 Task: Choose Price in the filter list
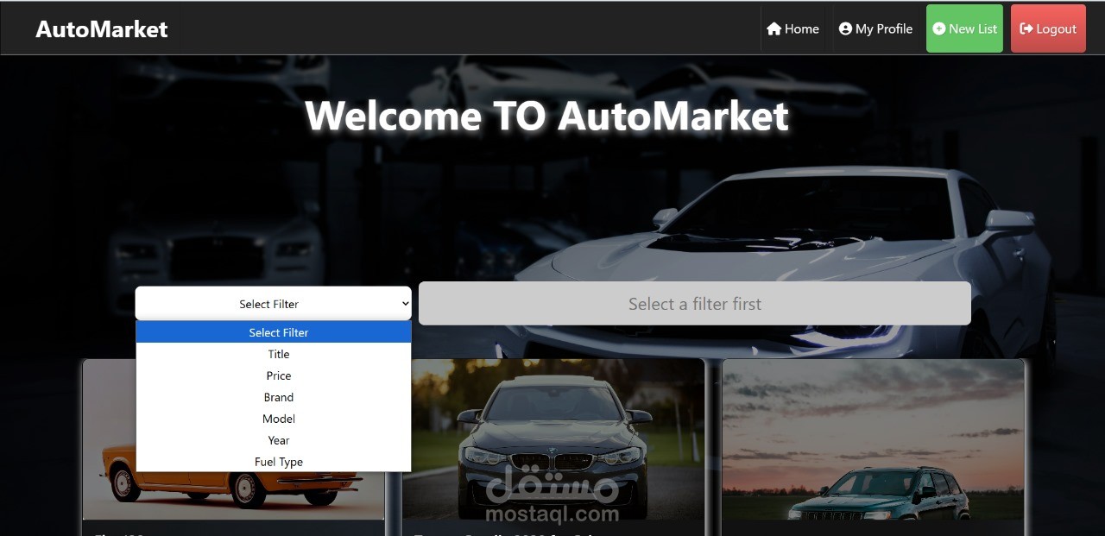click(274, 375)
